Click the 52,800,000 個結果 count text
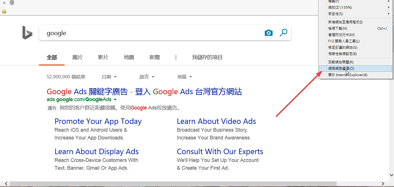 click(66, 77)
